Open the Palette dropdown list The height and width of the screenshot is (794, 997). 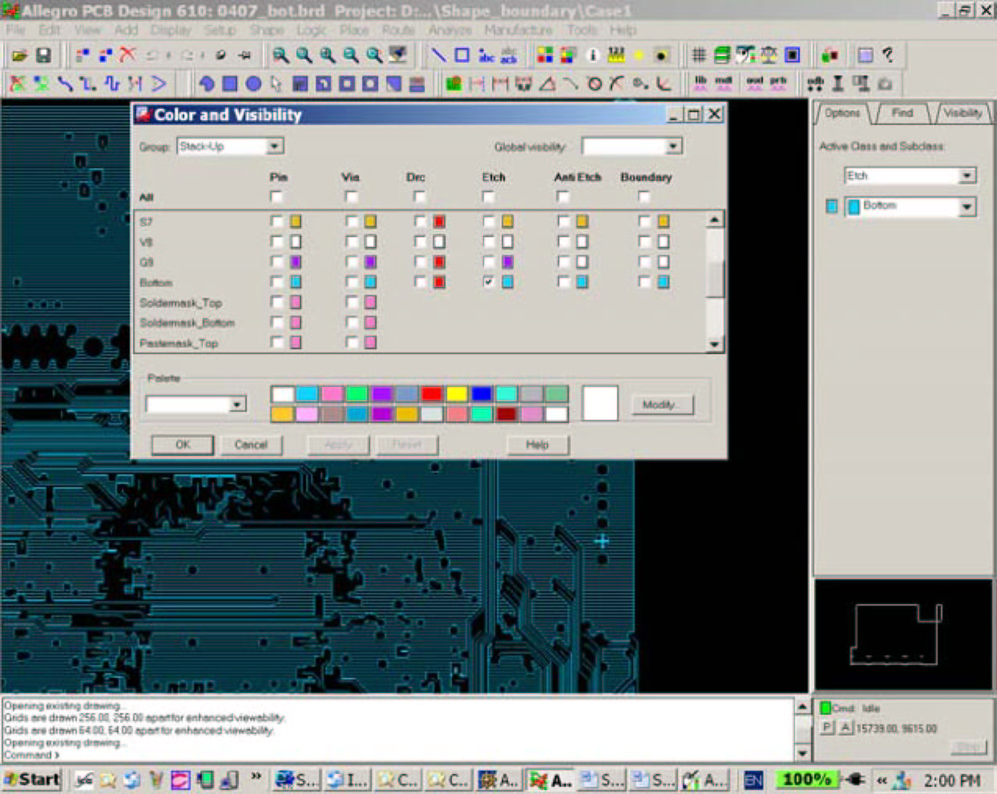pos(237,405)
